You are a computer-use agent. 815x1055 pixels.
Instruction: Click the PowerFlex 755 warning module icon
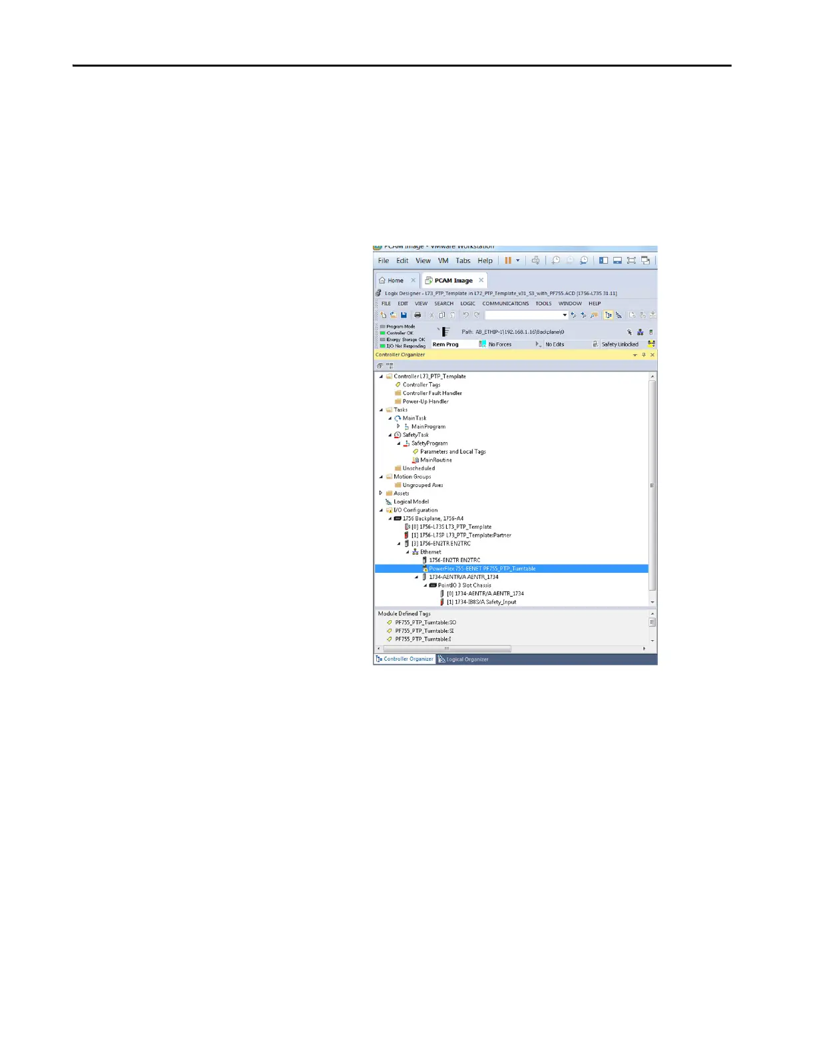(x=424, y=569)
